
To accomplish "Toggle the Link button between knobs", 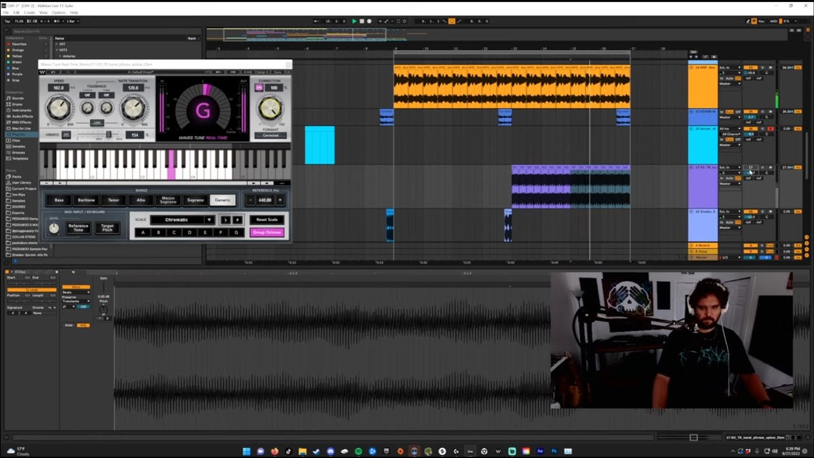I will 97,123.
